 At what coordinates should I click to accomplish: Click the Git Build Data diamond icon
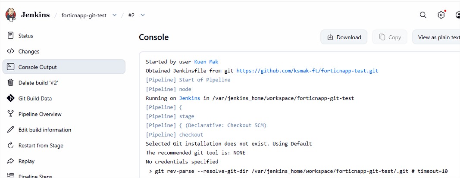coord(10,98)
